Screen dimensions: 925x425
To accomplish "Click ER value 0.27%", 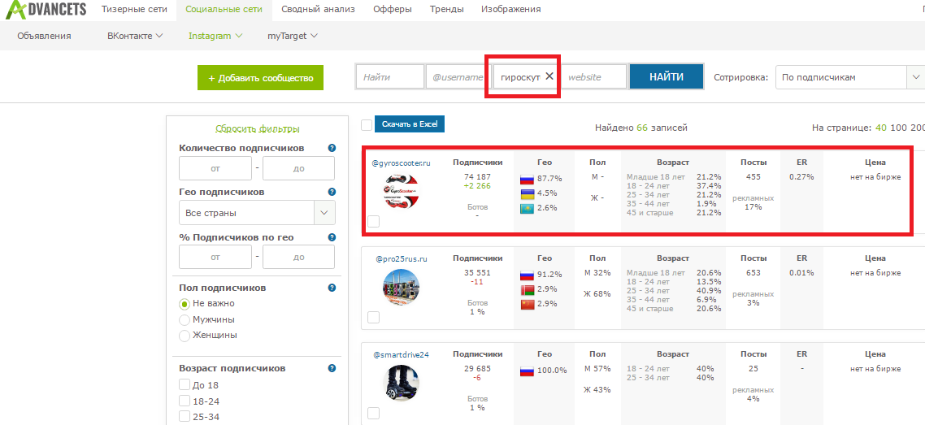I will (x=801, y=177).
